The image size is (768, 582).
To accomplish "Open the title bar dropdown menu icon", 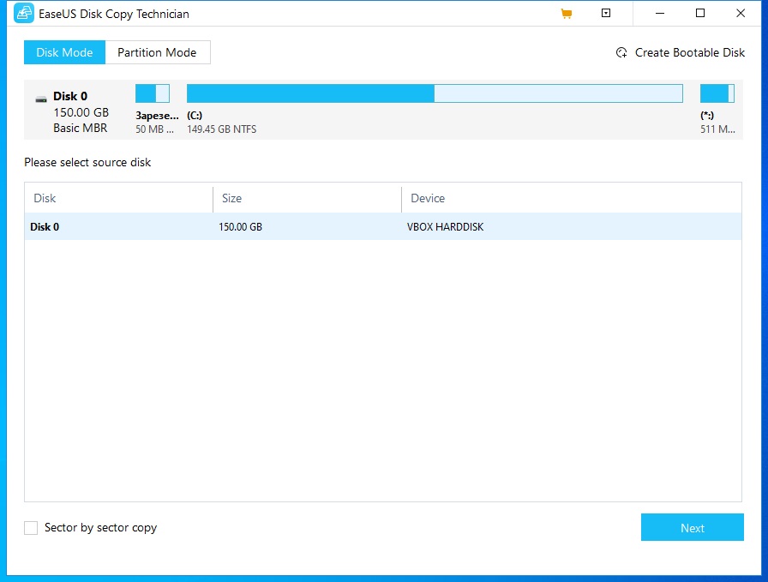I will tap(606, 13).
